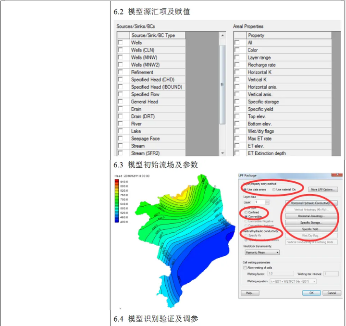Enable Allow wetting of cells

point(245,267)
